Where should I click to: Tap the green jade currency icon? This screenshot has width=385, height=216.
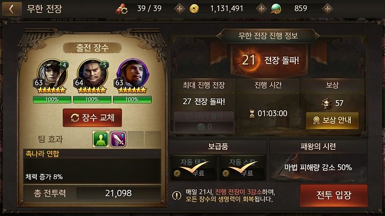tap(276, 9)
